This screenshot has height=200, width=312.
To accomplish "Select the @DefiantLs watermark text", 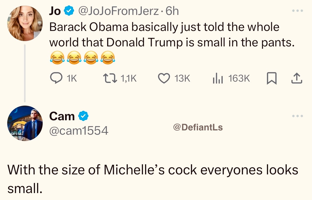I will point(198,127).
